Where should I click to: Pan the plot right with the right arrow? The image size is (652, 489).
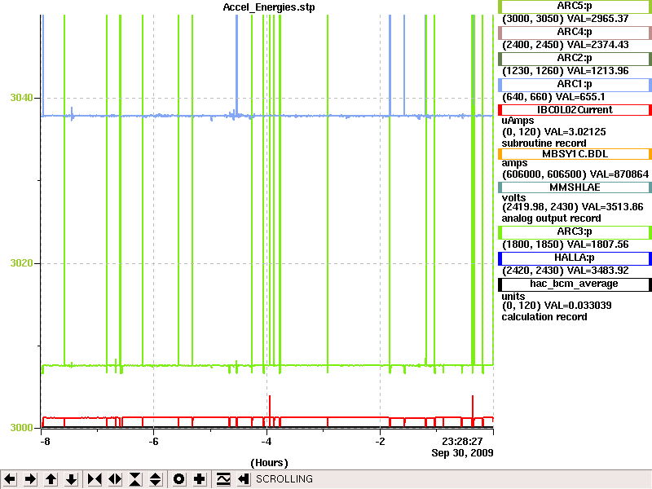pyautogui.click(x=30, y=479)
